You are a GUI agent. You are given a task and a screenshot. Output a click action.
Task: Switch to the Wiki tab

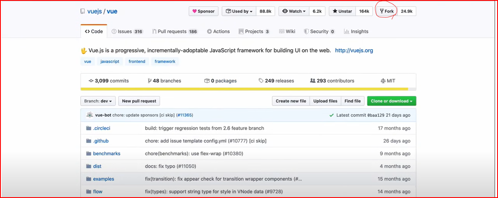pyautogui.click(x=287, y=32)
